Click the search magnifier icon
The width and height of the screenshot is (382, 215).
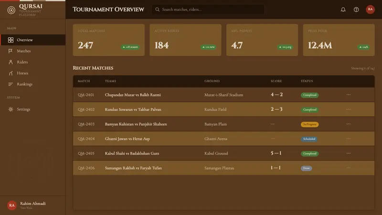point(158,10)
